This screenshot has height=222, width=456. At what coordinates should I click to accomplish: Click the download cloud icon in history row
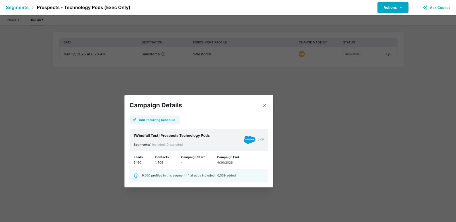coord(388,54)
